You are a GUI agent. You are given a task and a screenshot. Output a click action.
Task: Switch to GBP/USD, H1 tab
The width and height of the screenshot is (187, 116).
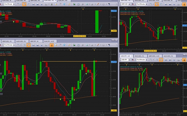pyautogui.click(x=8, y=41)
